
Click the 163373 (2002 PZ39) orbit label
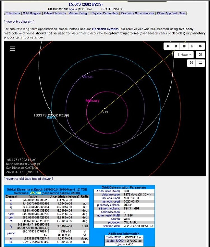coord(51,115)
